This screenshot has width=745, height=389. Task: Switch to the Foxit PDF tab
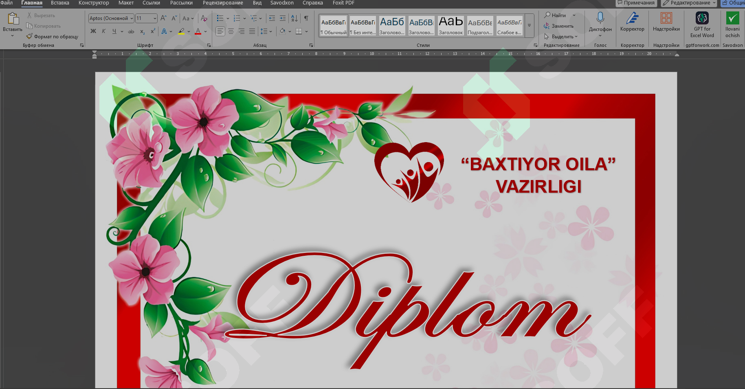pos(343,3)
